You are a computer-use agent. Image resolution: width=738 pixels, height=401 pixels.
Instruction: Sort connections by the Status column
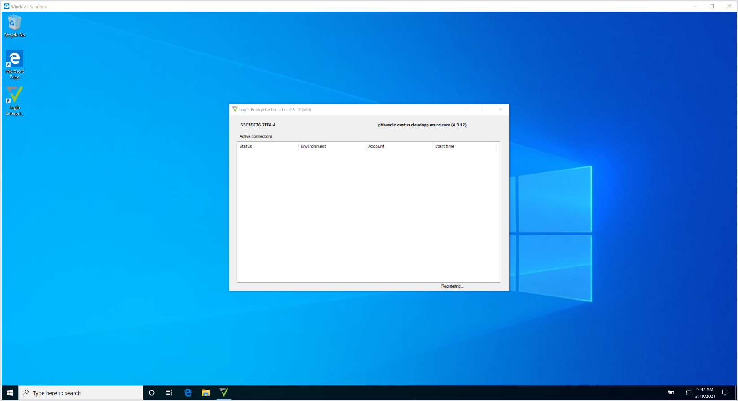pos(267,146)
